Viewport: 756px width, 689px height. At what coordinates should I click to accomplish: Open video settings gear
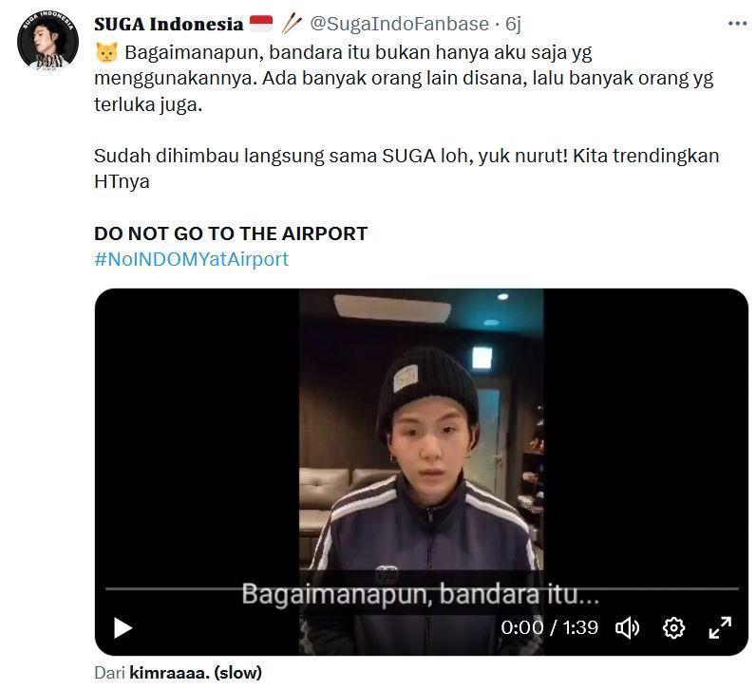(x=673, y=628)
